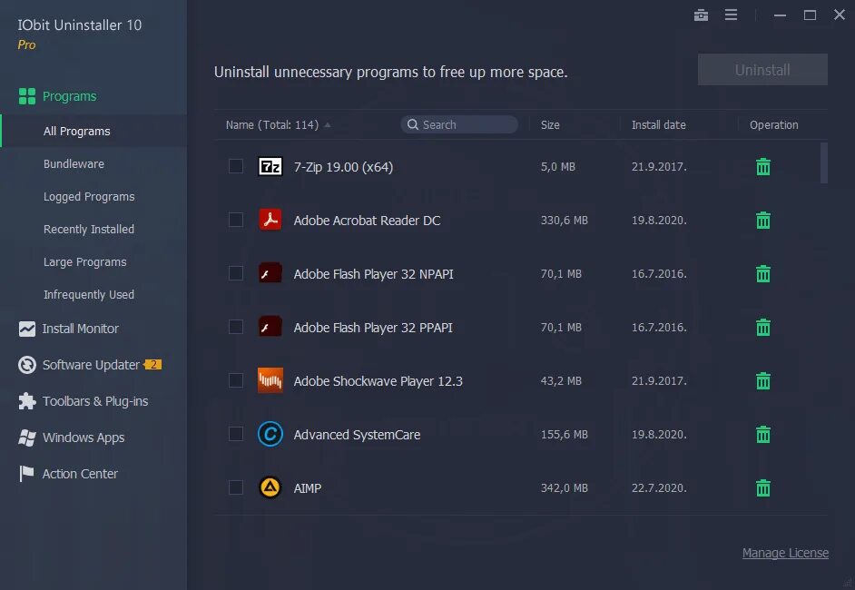Click the Advanced SystemCare app icon

(x=270, y=434)
